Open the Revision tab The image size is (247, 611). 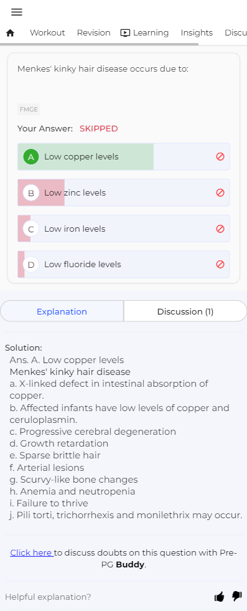point(93,33)
